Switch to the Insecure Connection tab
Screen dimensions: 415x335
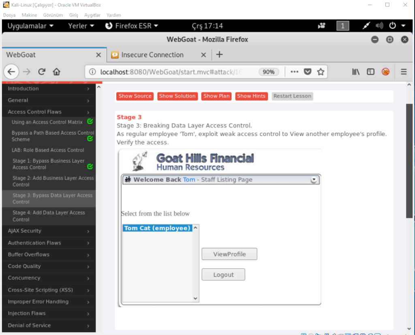(152, 55)
